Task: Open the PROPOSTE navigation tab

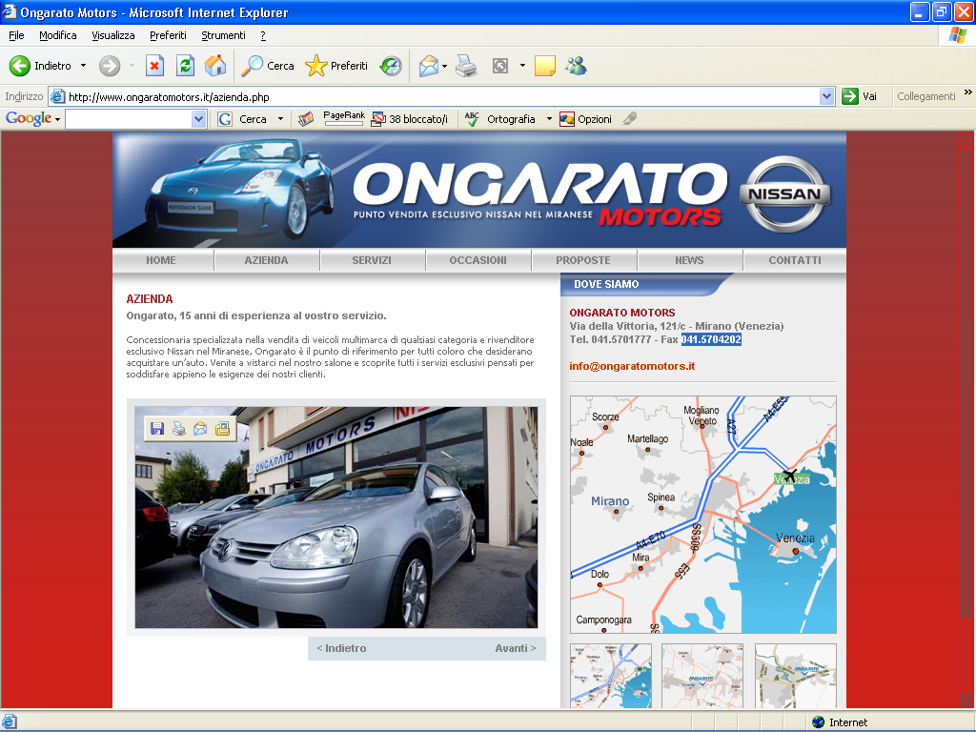Action: coord(583,260)
